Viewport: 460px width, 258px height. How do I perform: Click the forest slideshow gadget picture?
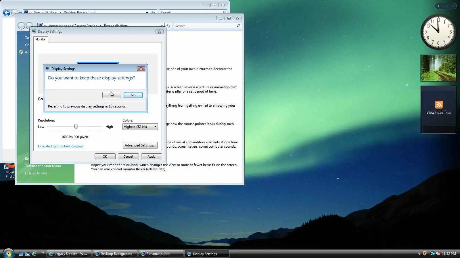tap(438, 68)
